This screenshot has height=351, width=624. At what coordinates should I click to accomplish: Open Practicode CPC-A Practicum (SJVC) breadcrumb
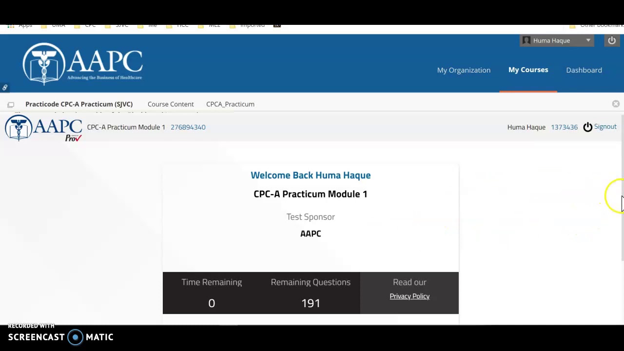click(79, 104)
